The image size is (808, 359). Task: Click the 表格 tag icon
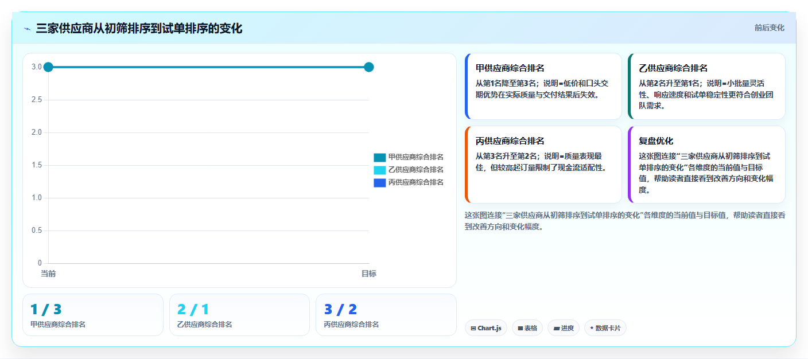[520, 329]
